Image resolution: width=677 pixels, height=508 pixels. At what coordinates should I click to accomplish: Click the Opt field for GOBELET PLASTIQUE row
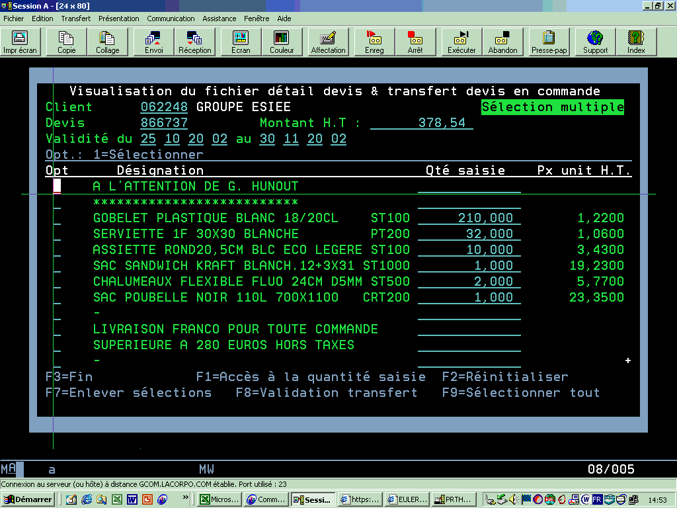57,218
